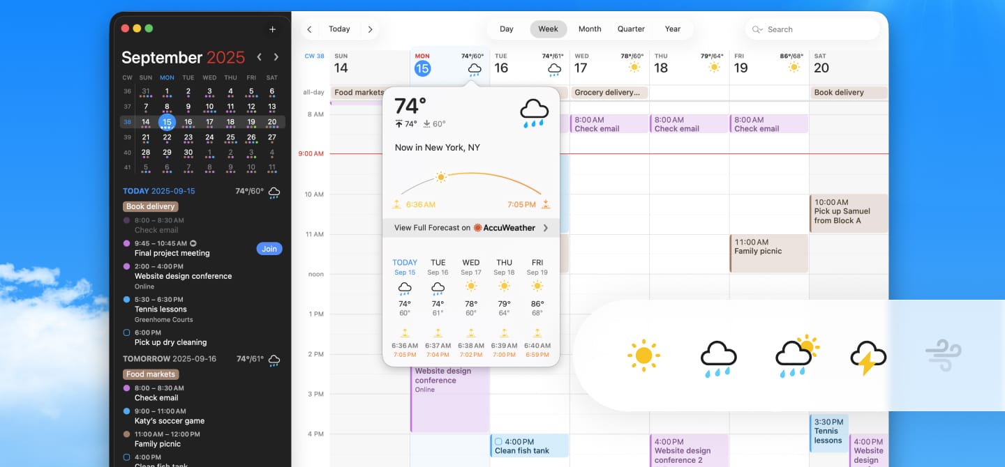The width and height of the screenshot is (1005, 467).
Task: Click the sunny icon in weather strip
Action: pyautogui.click(x=643, y=356)
